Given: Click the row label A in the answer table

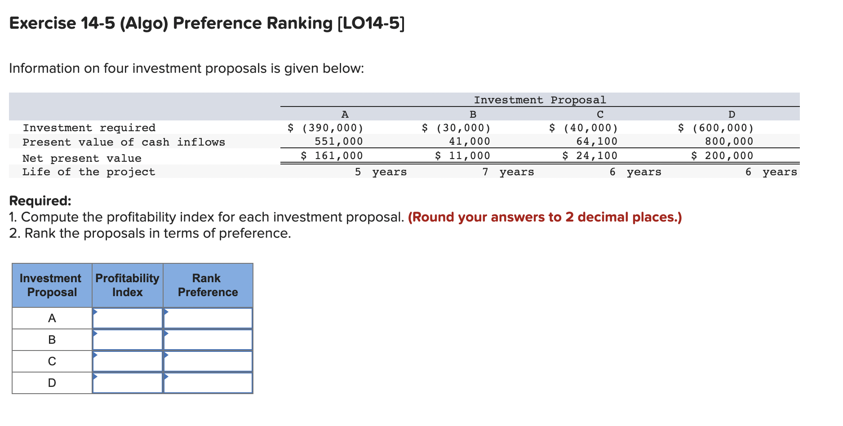Looking at the screenshot, I should pyautogui.click(x=52, y=318).
